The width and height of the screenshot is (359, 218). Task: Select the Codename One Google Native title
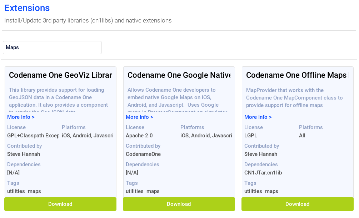click(179, 75)
